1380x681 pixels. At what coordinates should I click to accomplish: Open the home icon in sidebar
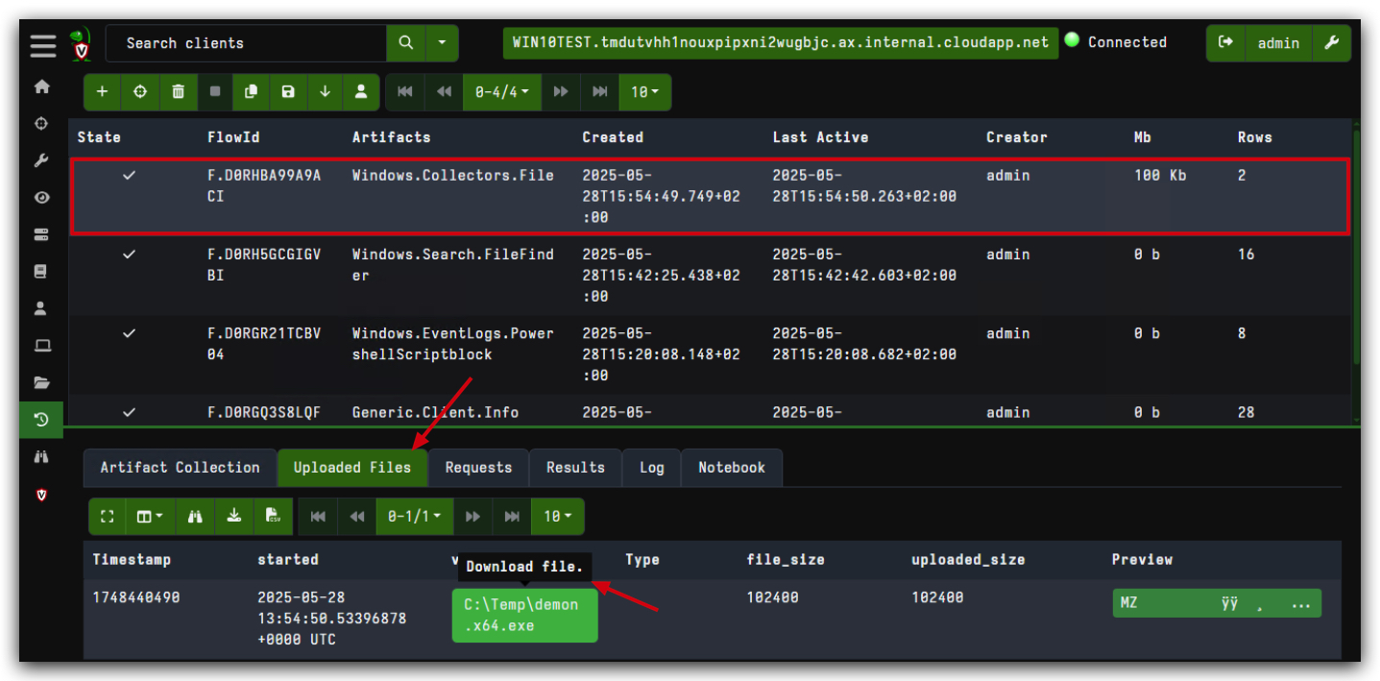tap(41, 86)
